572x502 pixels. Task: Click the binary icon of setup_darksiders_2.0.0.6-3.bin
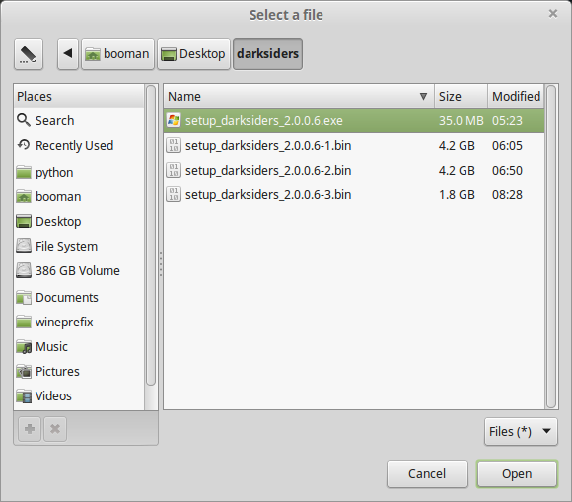click(174, 194)
